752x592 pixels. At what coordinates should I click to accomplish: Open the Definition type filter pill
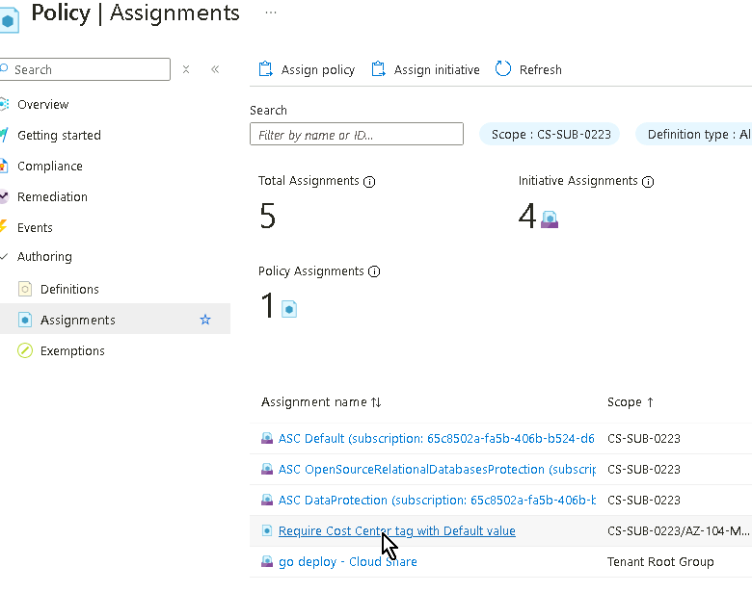click(694, 134)
